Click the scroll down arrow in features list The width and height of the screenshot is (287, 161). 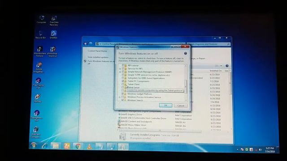tap(186, 100)
